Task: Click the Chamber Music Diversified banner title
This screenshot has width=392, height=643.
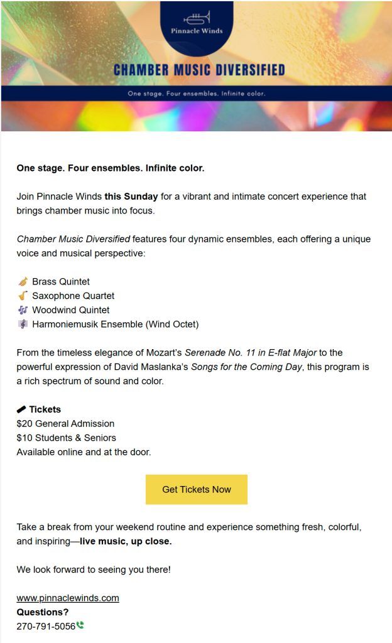Action: pyautogui.click(x=199, y=70)
